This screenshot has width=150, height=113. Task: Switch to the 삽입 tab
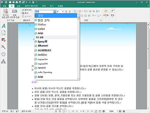[x=19, y=6]
